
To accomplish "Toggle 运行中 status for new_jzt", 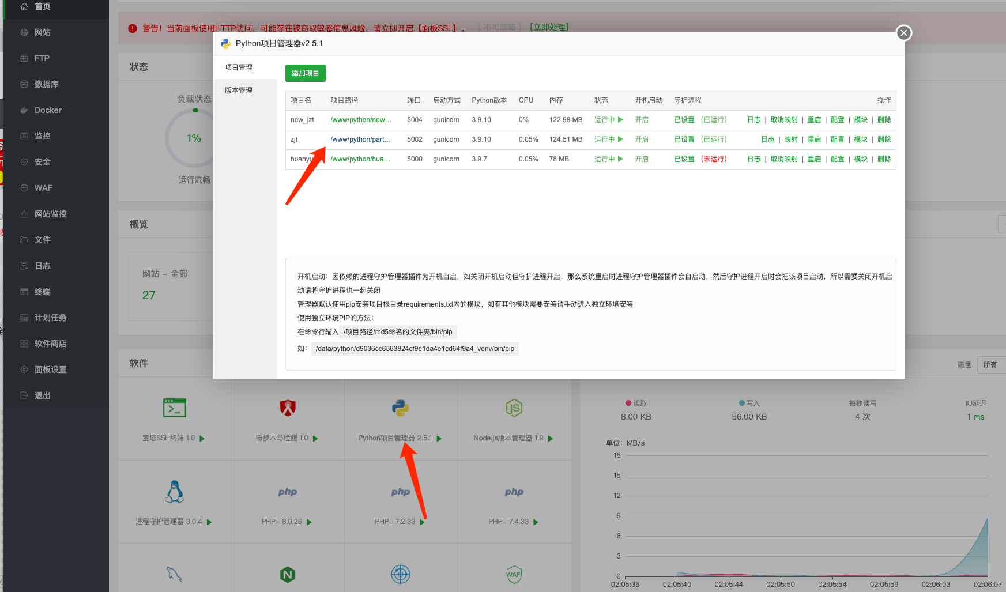I will coord(609,120).
